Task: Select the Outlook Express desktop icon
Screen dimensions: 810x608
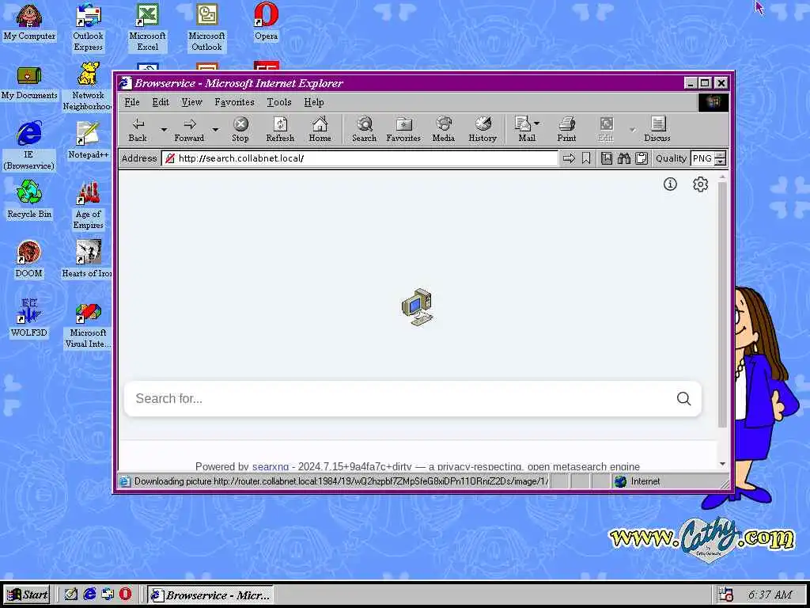Action: 89,27
